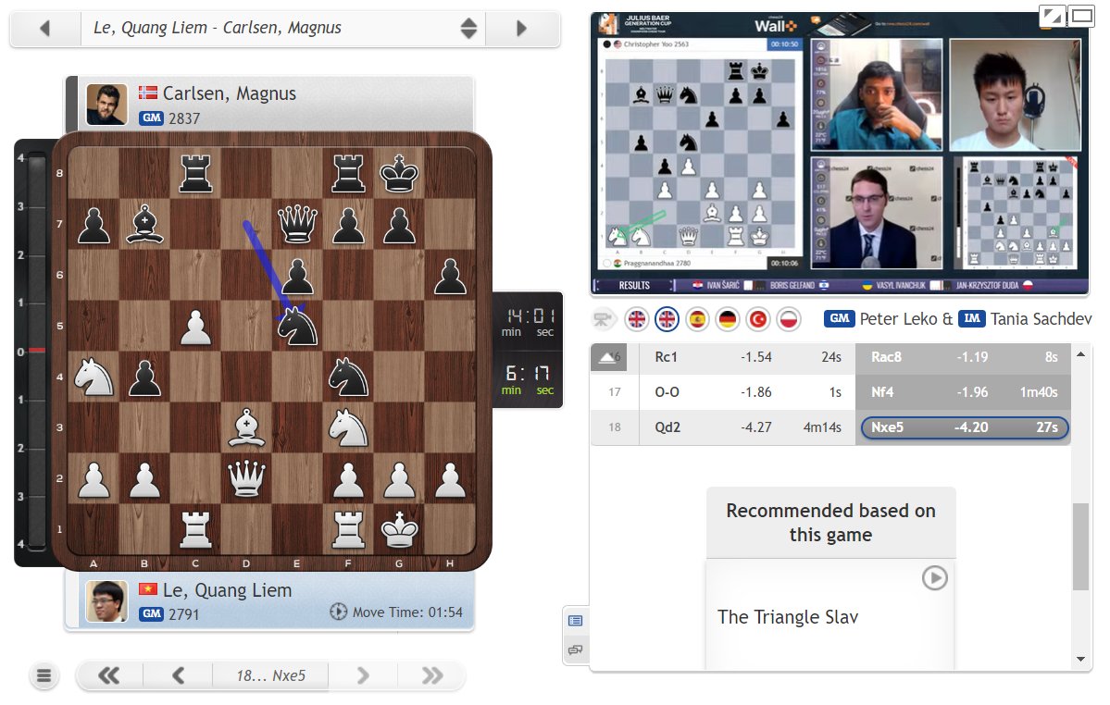
Task: Collapse the move list at row 16
Action: [608, 357]
